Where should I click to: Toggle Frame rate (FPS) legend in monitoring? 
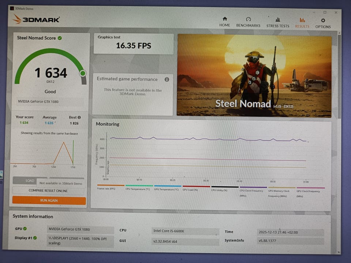(110, 187)
